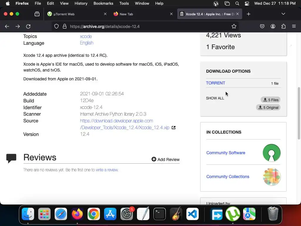Click the Community Software green logo thumbnail
This screenshot has width=301, height=226.
271,153
